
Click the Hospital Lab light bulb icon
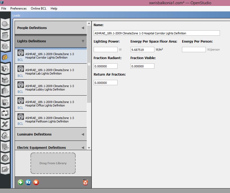[21, 69]
